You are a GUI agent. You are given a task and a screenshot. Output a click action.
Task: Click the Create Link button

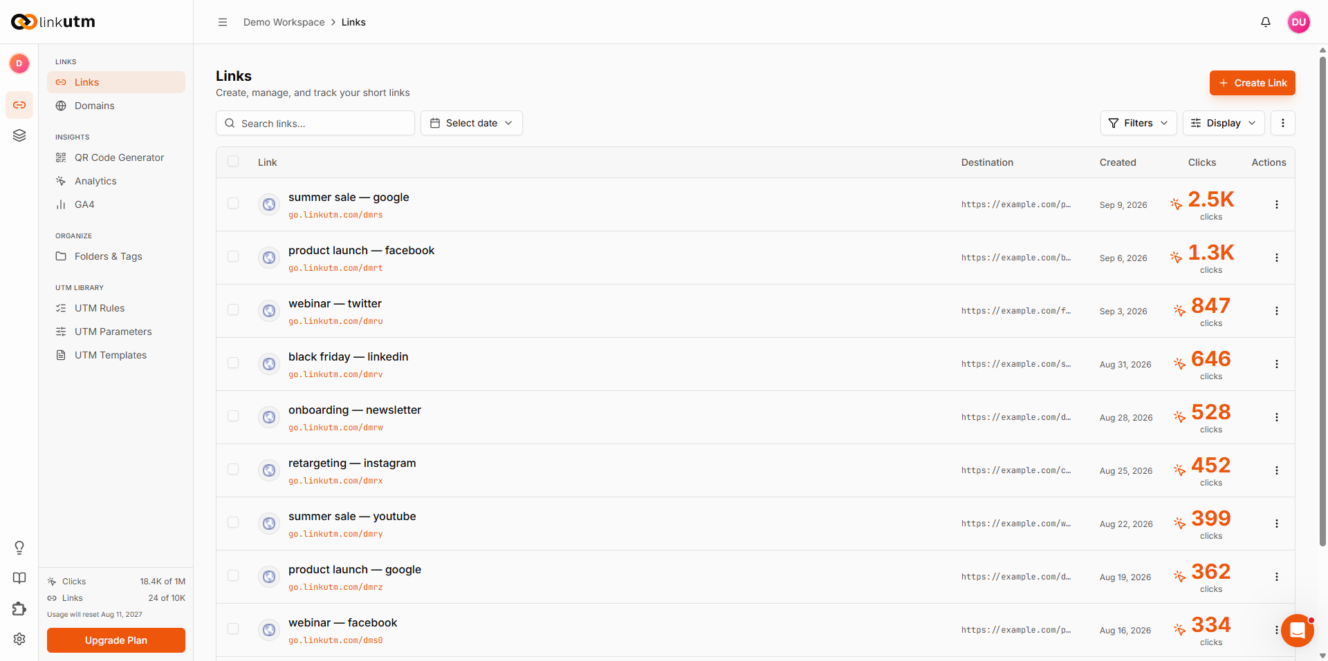click(x=1253, y=83)
